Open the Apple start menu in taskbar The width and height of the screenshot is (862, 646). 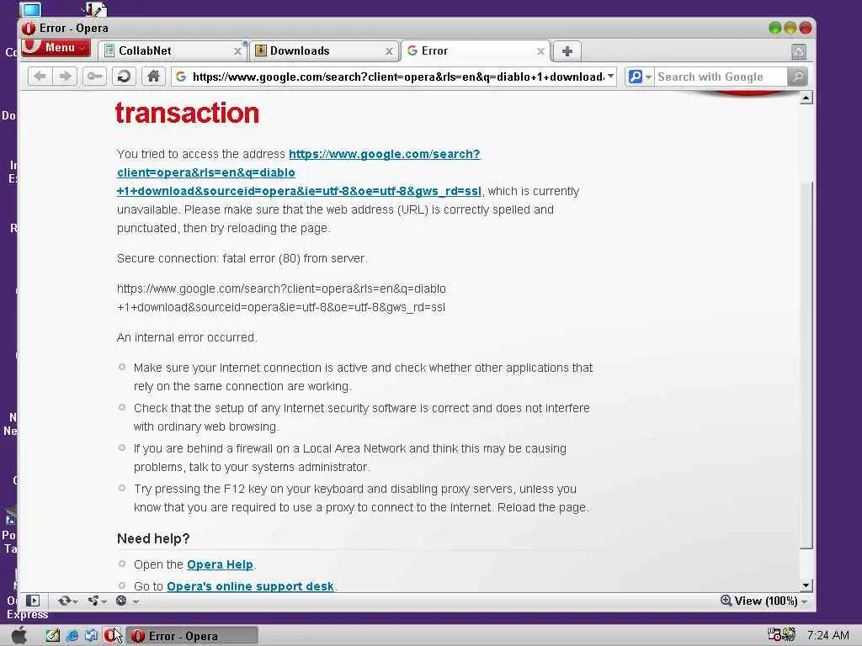coord(19,636)
